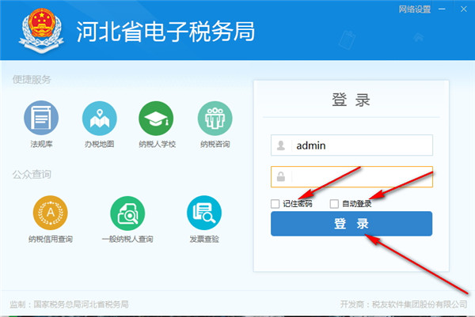This screenshot has width=475, height=317.
Task: Click the 一般纳税人查询 text label
Action: (x=127, y=239)
